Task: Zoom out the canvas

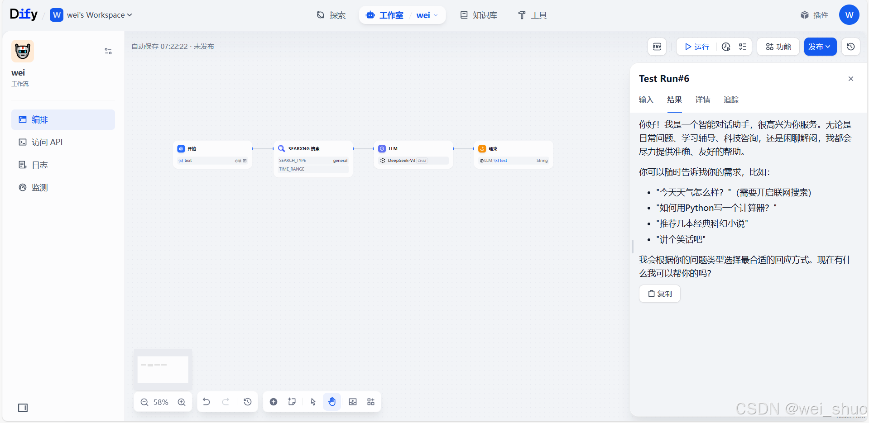Action: coord(144,402)
